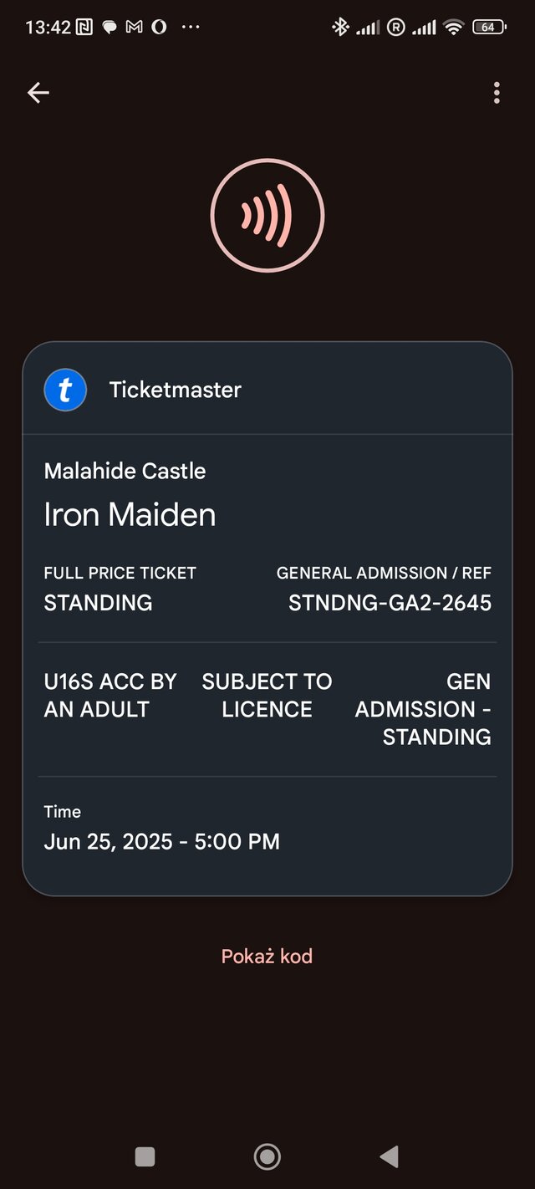Tap the chat bubble notification icon
The image size is (535, 1189).
[110, 27]
